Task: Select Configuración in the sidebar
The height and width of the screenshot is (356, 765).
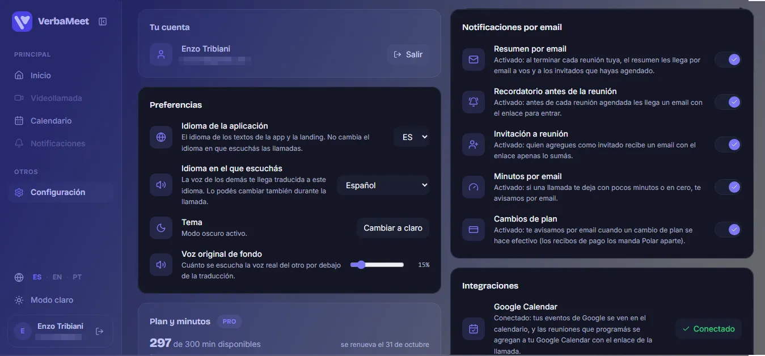Action: 60,192
